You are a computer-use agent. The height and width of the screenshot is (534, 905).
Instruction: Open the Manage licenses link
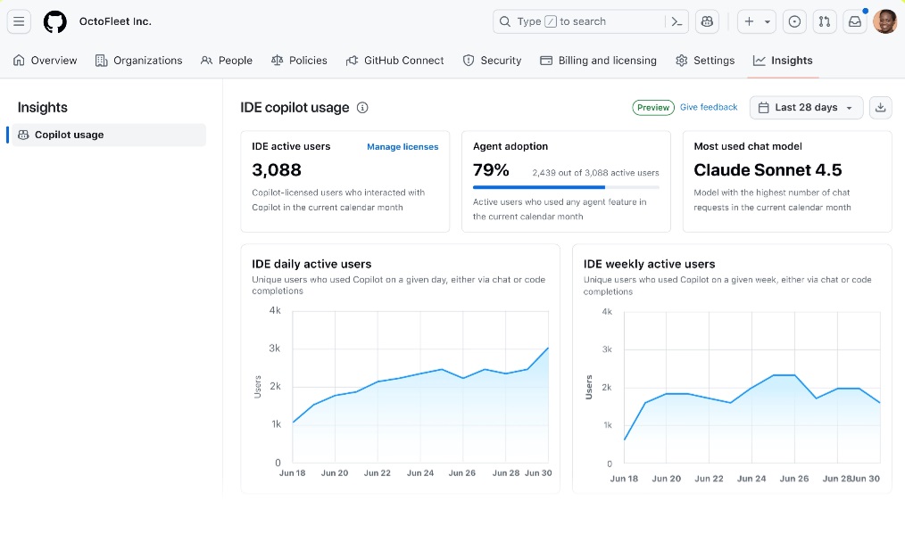pos(403,146)
